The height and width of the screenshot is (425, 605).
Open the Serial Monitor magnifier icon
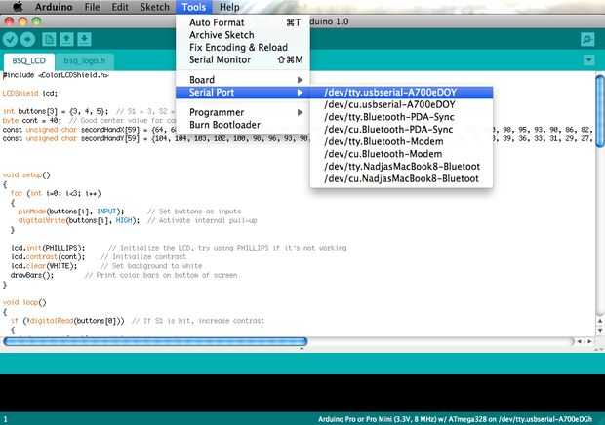pos(587,39)
